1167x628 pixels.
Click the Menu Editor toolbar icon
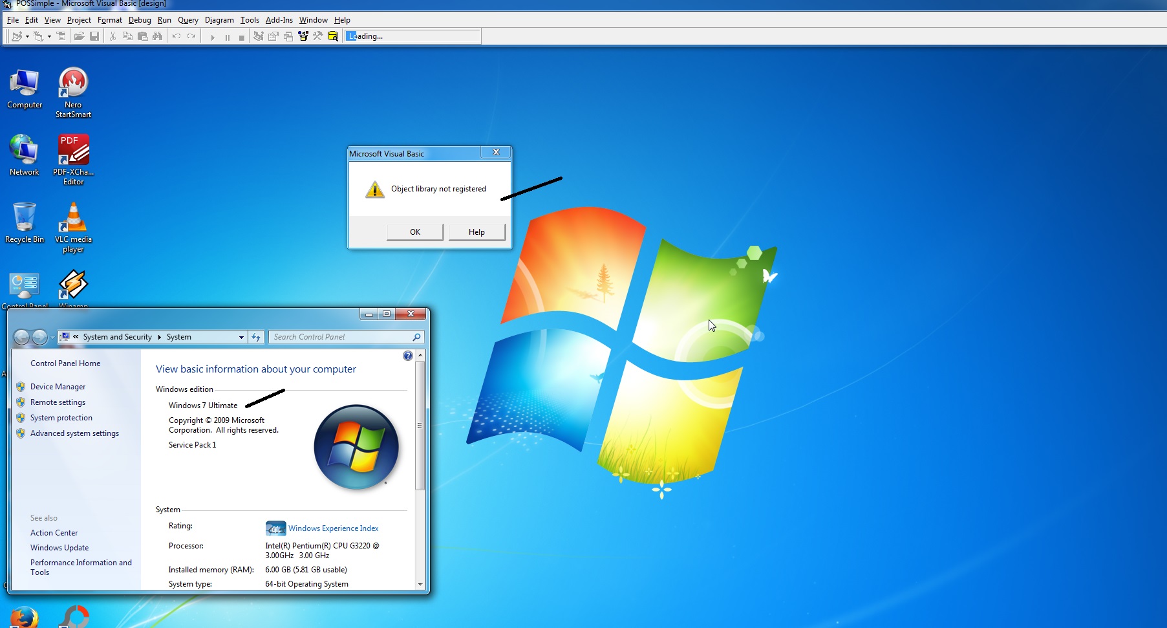[x=61, y=36]
